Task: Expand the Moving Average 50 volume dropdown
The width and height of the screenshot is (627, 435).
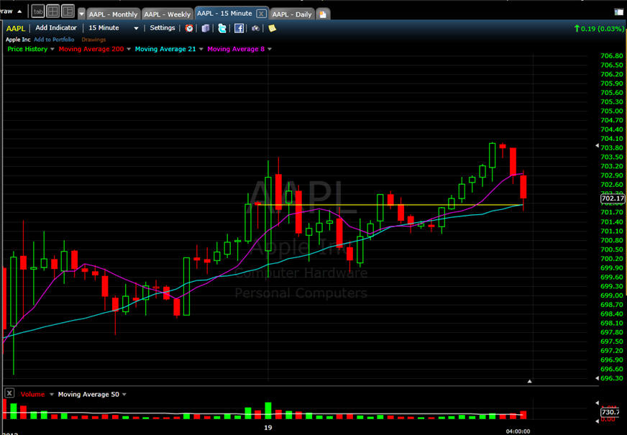Action: (x=124, y=394)
